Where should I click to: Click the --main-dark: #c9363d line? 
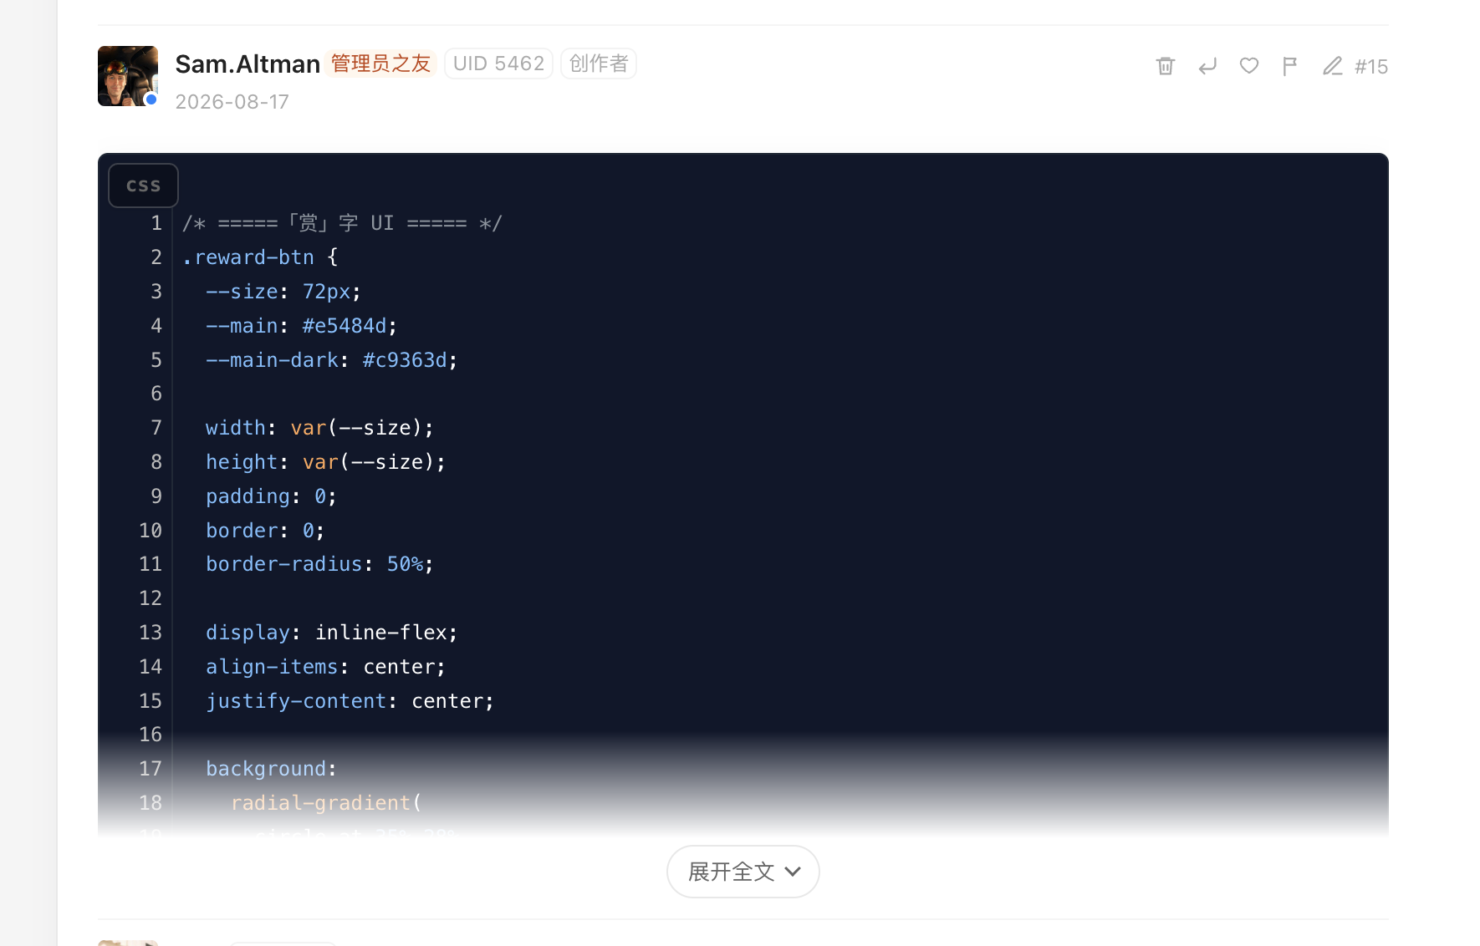[x=332, y=360]
